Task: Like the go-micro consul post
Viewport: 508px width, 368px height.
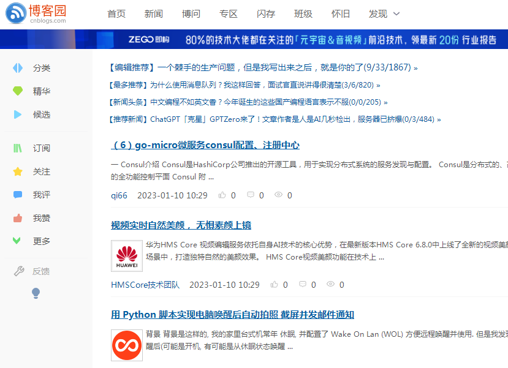Action: (222, 195)
